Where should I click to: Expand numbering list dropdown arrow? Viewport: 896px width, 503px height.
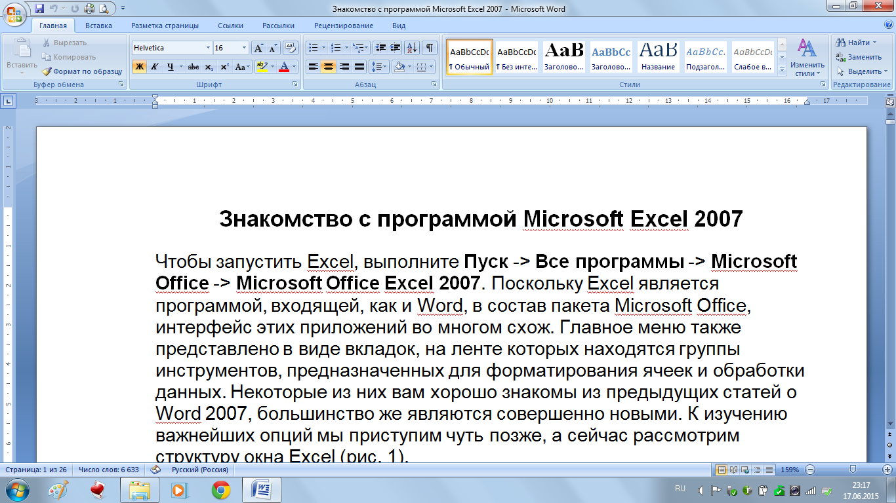pos(346,48)
